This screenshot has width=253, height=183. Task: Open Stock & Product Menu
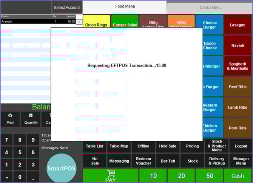pyautogui.click(x=217, y=146)
